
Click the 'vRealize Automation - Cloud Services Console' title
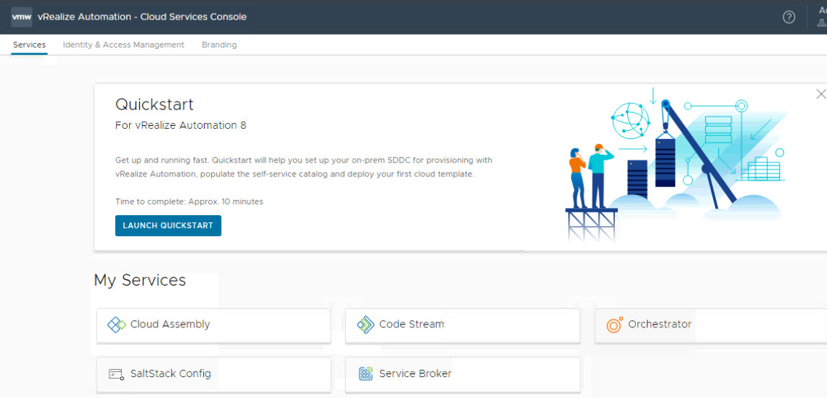coord(143,17)
